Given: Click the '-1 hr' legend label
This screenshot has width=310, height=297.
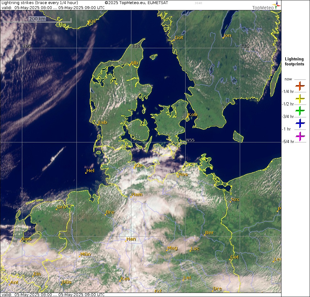Looking at the screenshot, I should [286, 129].
